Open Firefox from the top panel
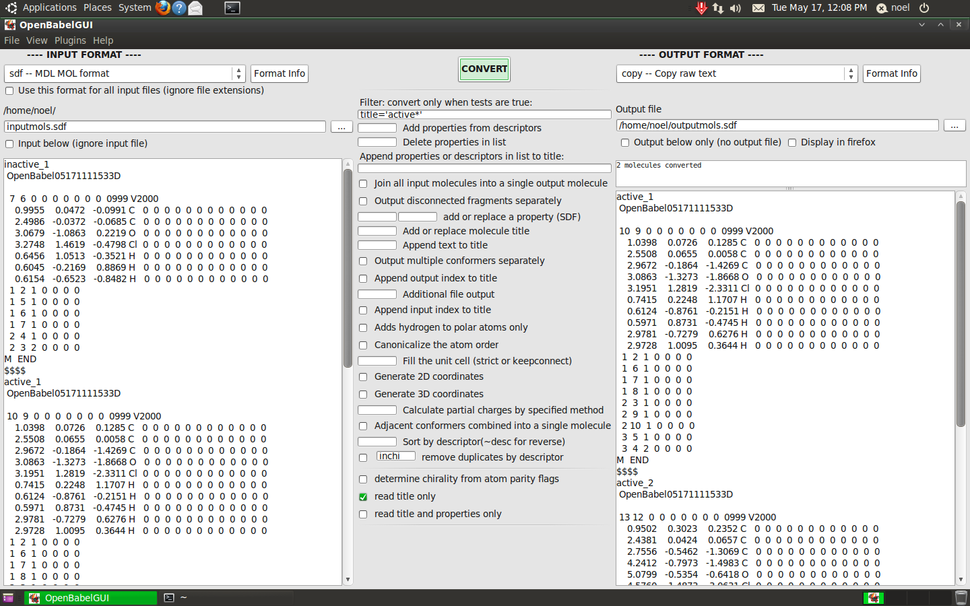Screen dimensions: 970x606 tap(163, 7)
